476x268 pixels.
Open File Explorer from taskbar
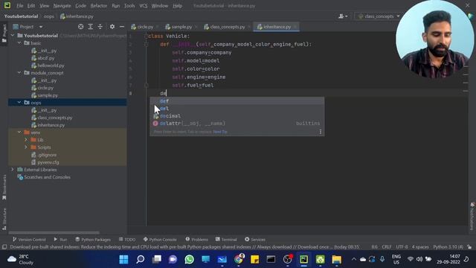tap(336, 259)
